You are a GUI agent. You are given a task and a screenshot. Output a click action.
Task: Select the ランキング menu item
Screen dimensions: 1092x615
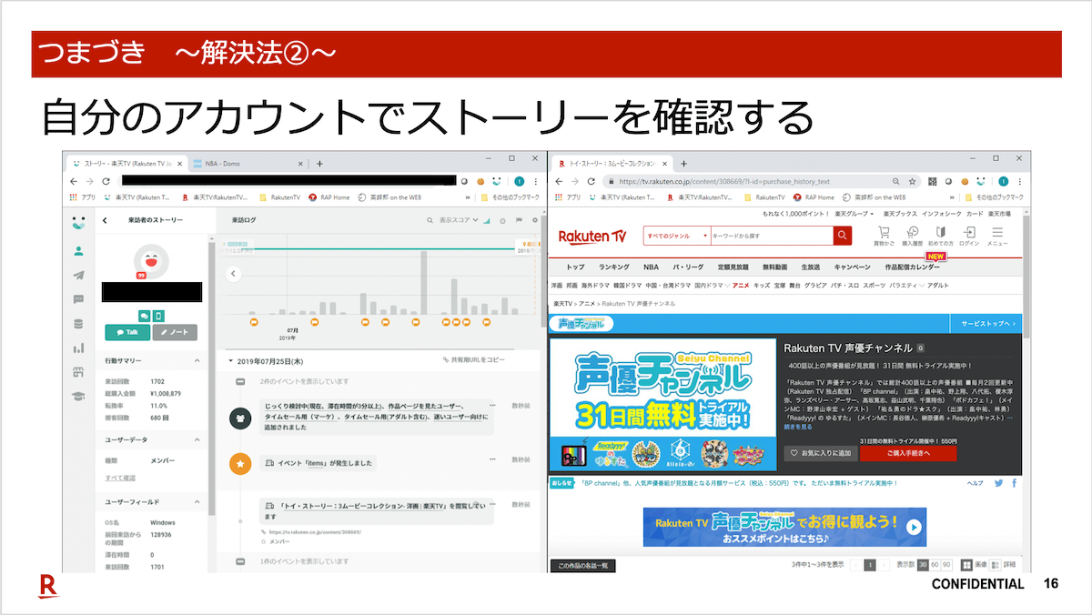tap(614, 267)
